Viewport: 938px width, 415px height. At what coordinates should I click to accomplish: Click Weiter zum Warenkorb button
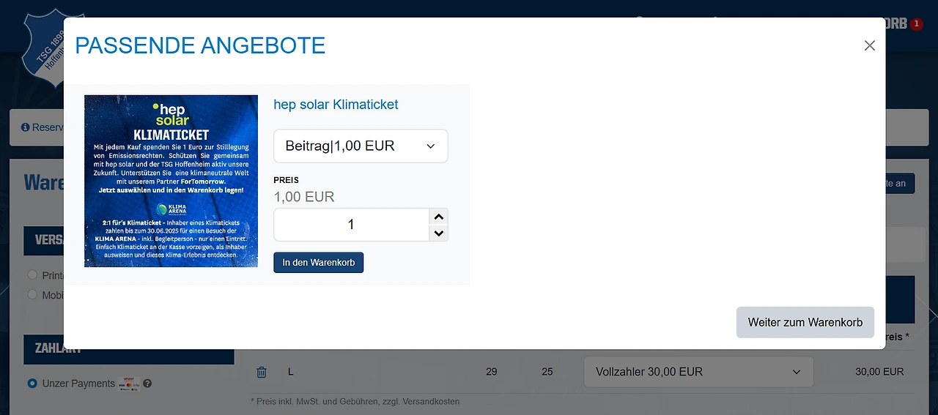pos(805,322)
